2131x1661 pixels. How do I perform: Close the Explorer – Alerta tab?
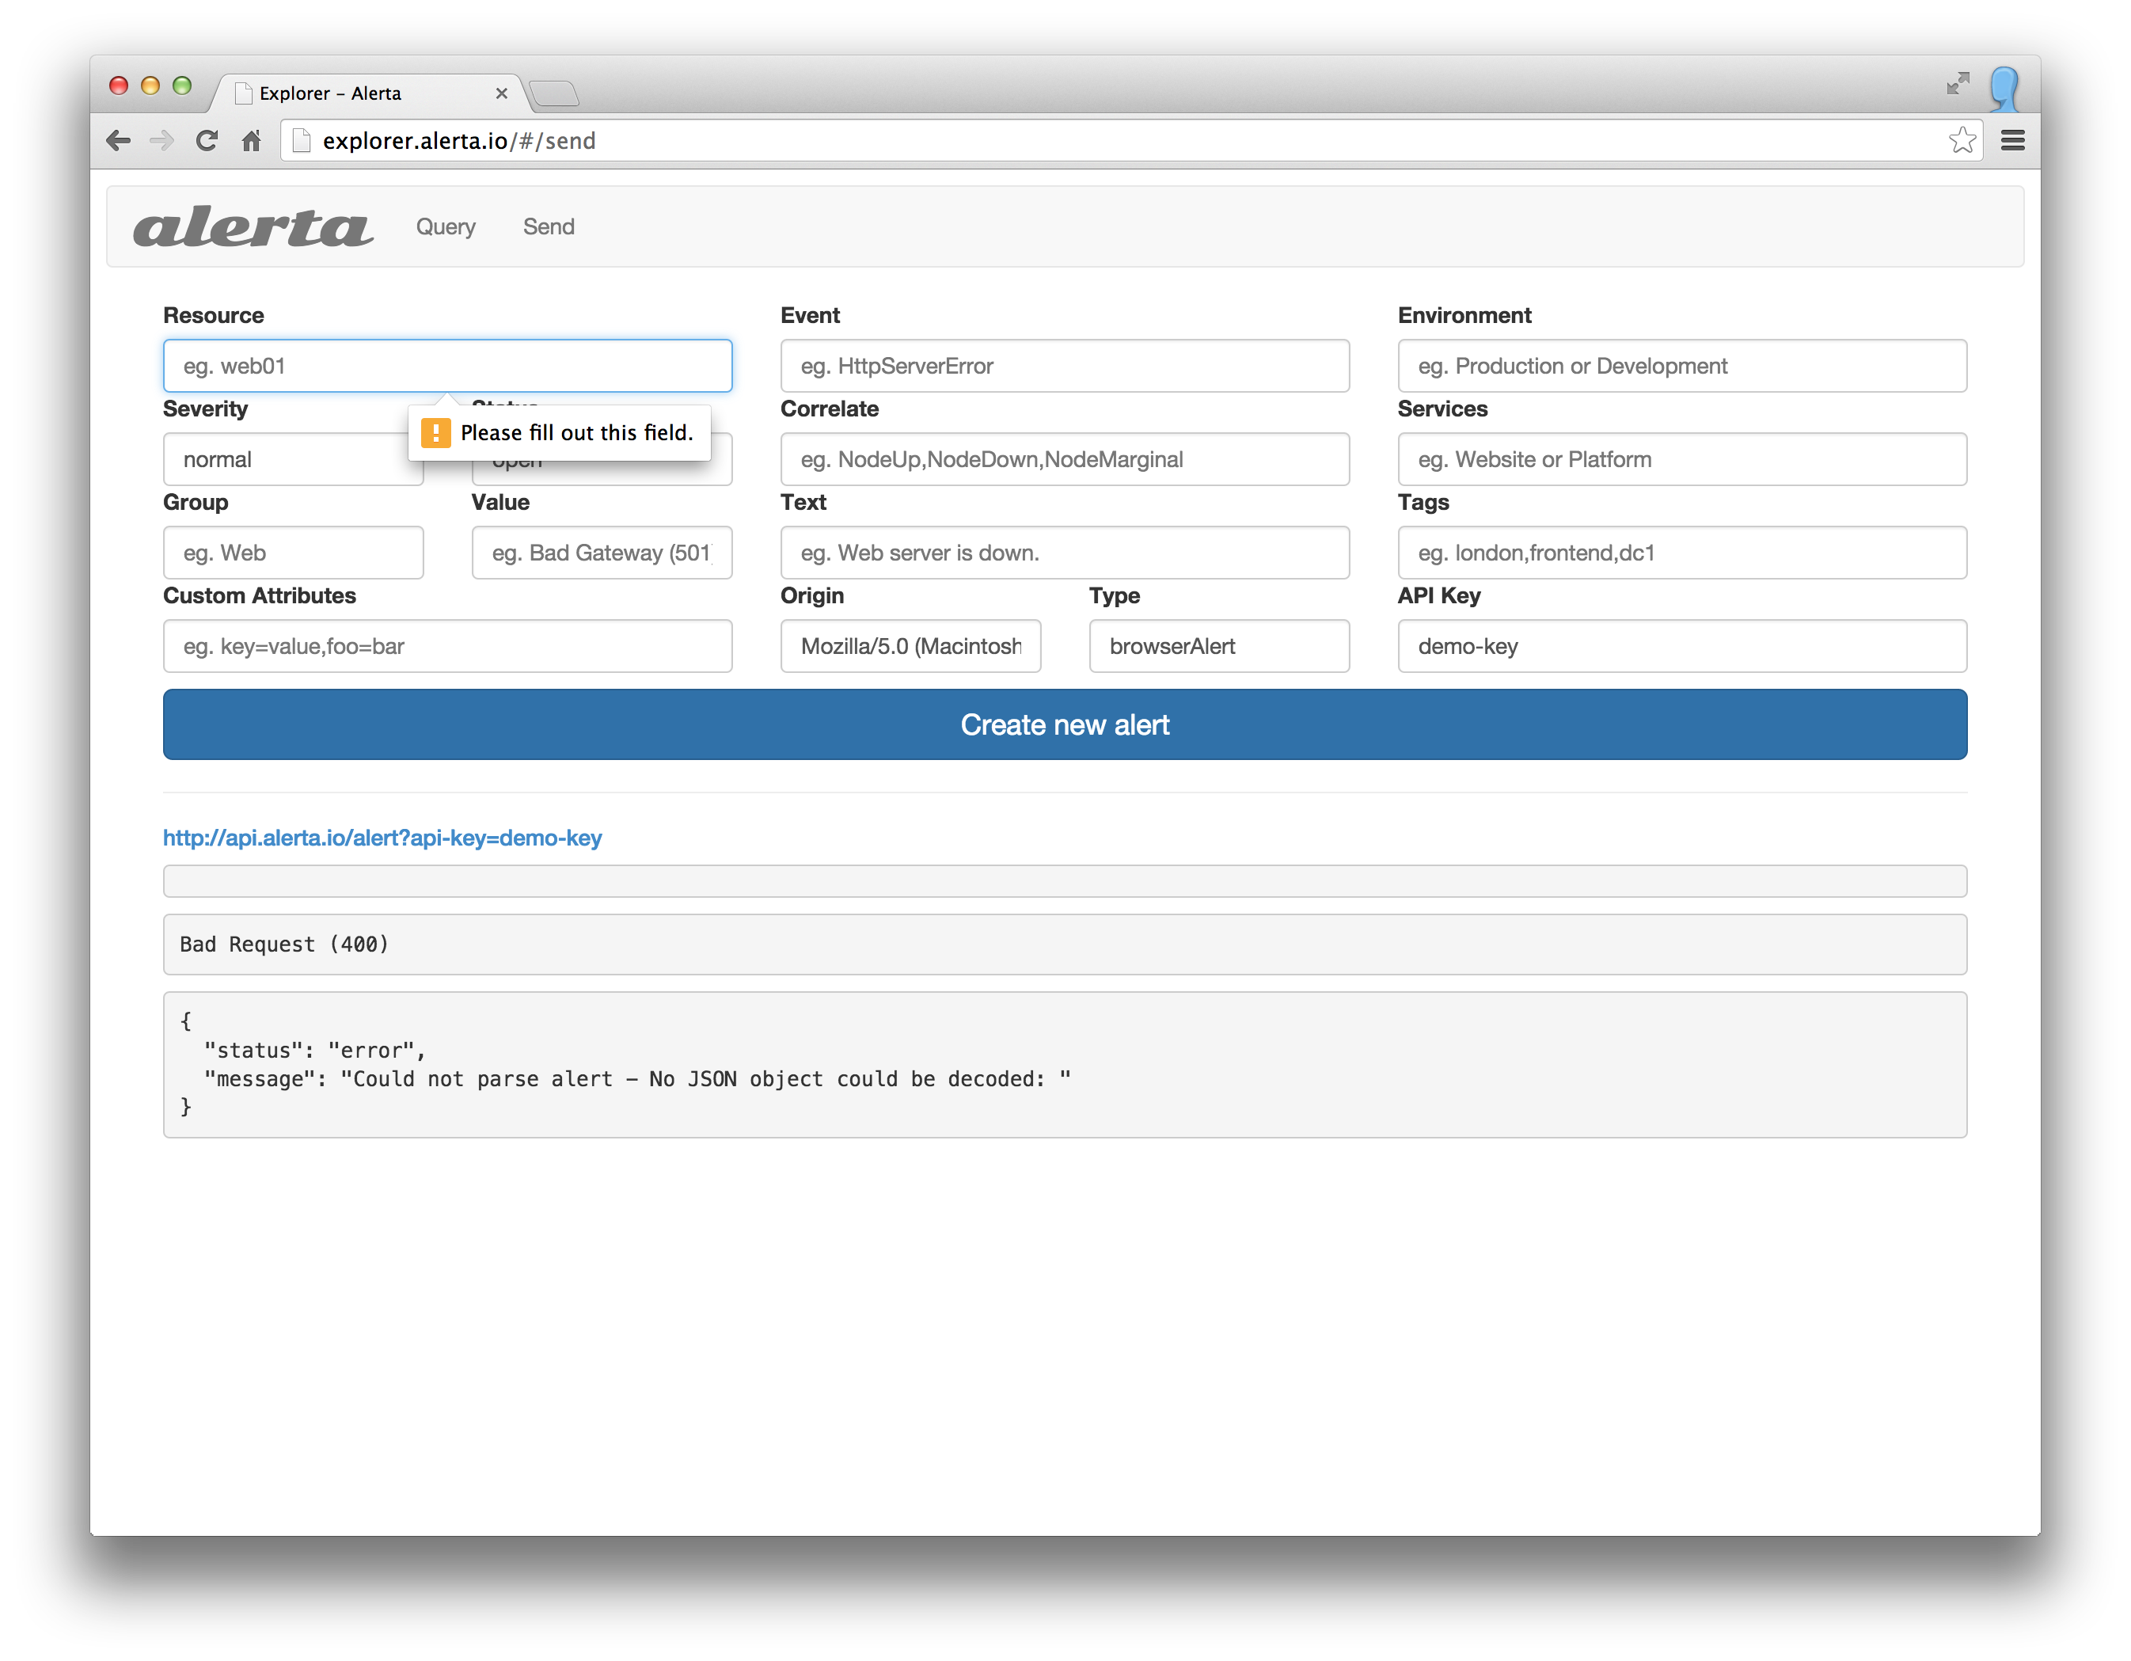point(502,93)
